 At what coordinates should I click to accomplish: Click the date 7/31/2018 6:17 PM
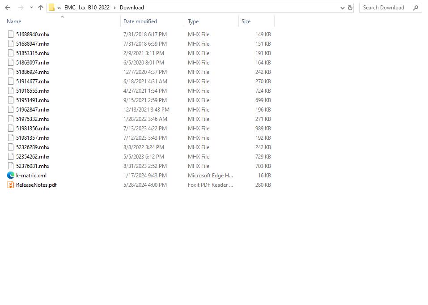tap(145, 34)
